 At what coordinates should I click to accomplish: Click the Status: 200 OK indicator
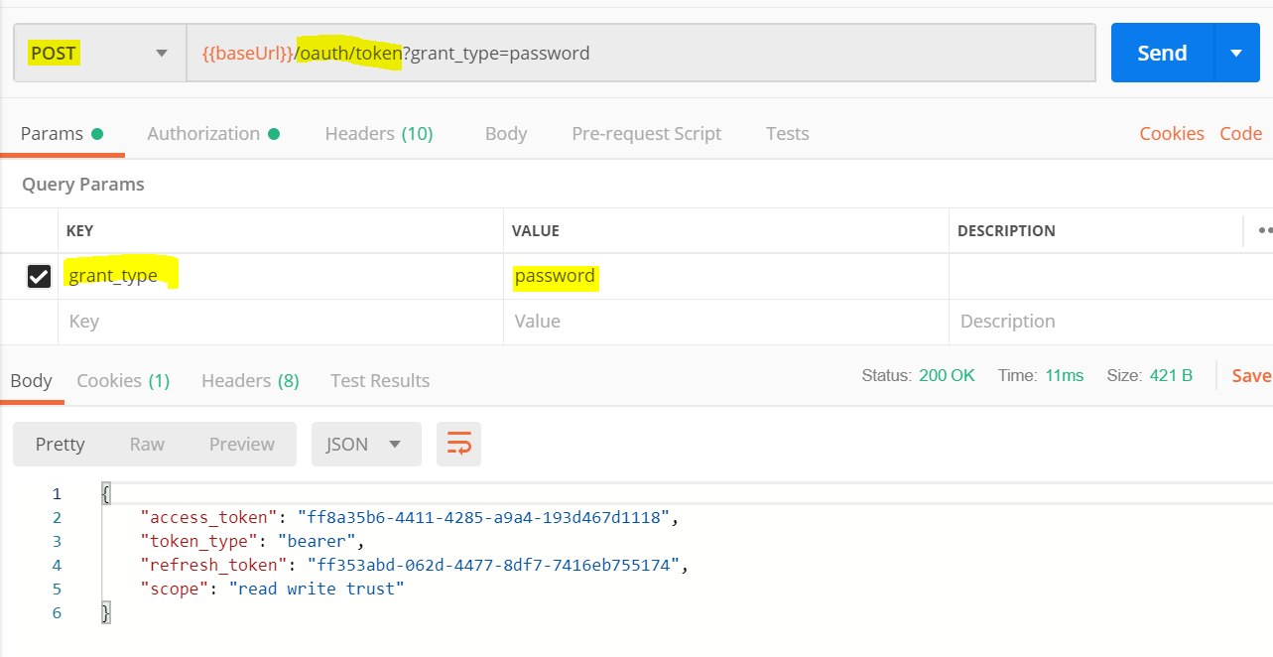click(920, 375)
